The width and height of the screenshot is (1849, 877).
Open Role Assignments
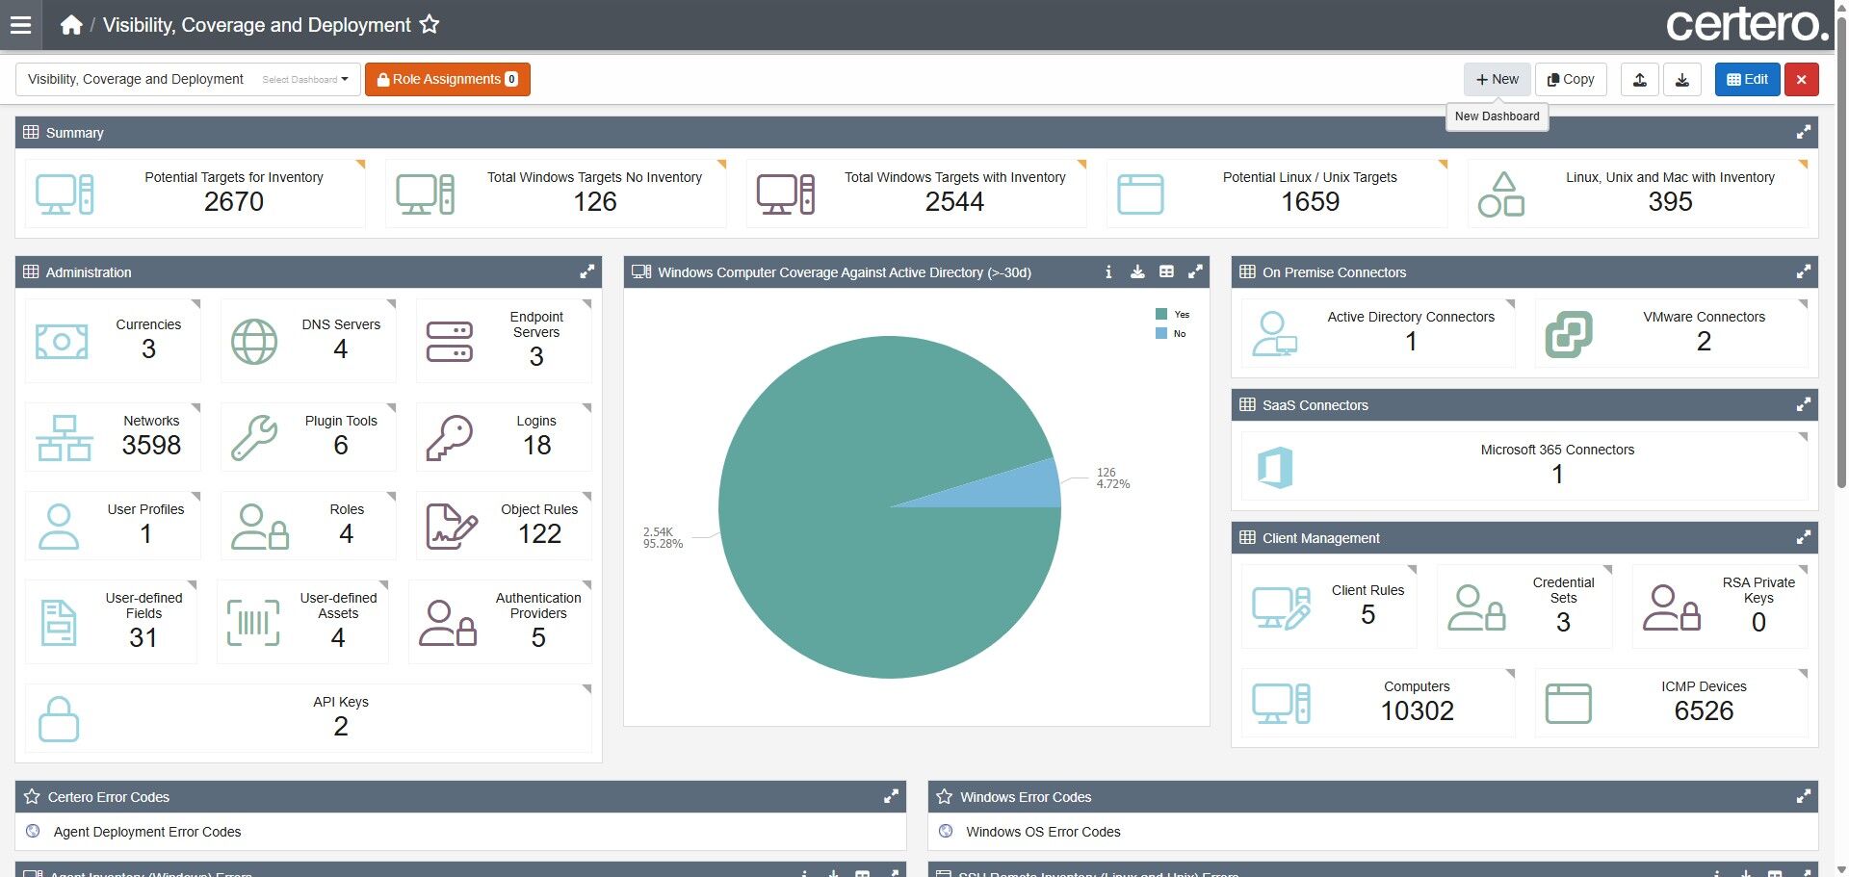448,79
